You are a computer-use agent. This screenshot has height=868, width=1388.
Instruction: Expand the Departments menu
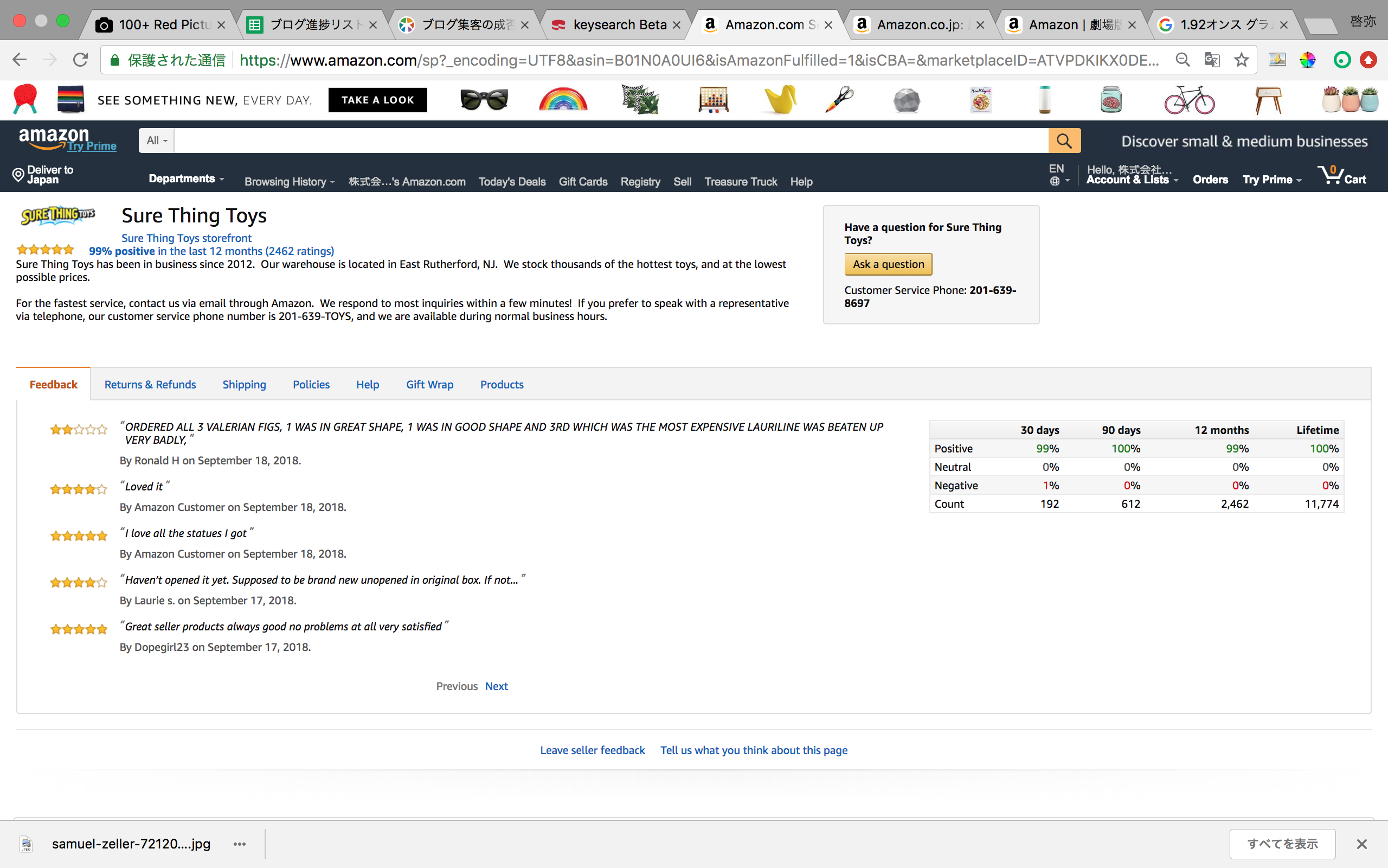coord(187,178)
